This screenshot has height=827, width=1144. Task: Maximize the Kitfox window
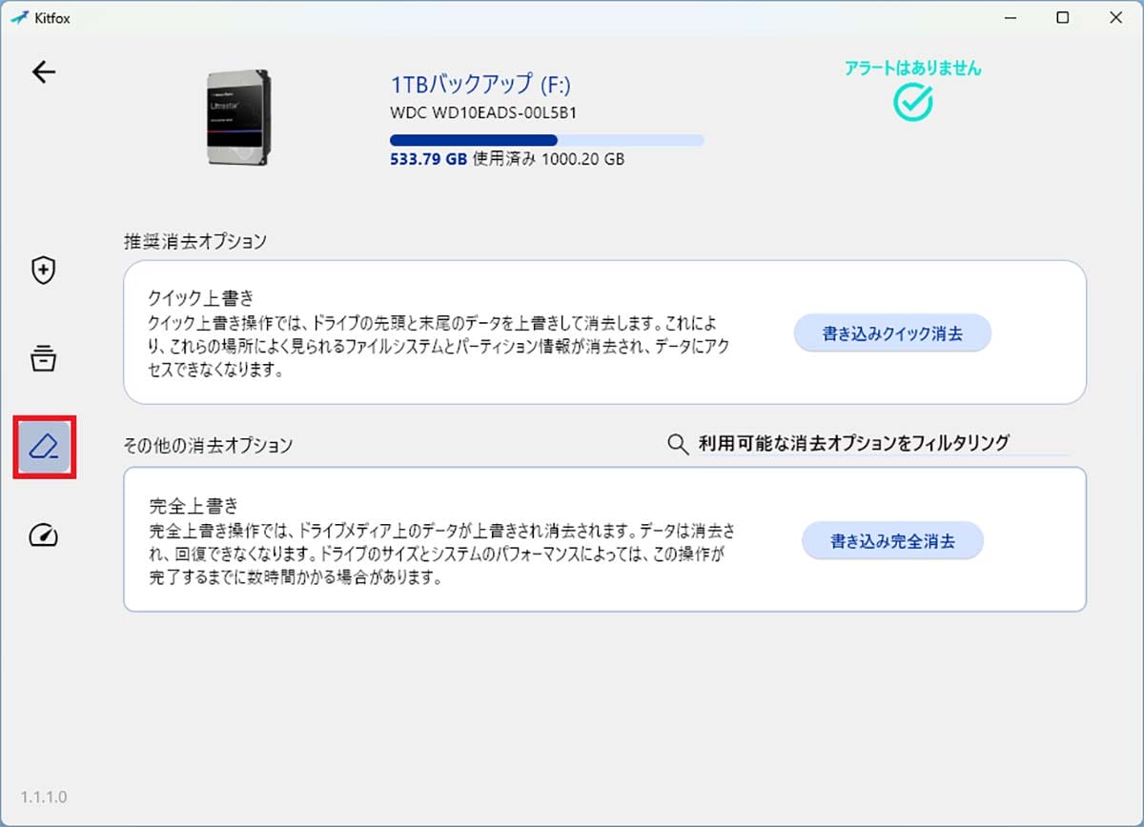(x=1063, y=18)
